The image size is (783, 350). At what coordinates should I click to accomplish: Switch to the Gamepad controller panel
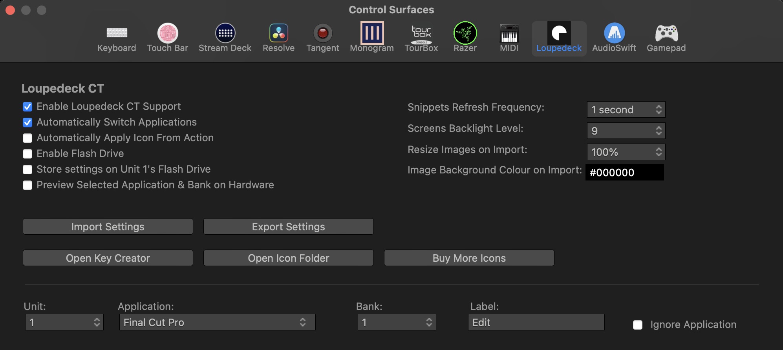coord(666,38)
